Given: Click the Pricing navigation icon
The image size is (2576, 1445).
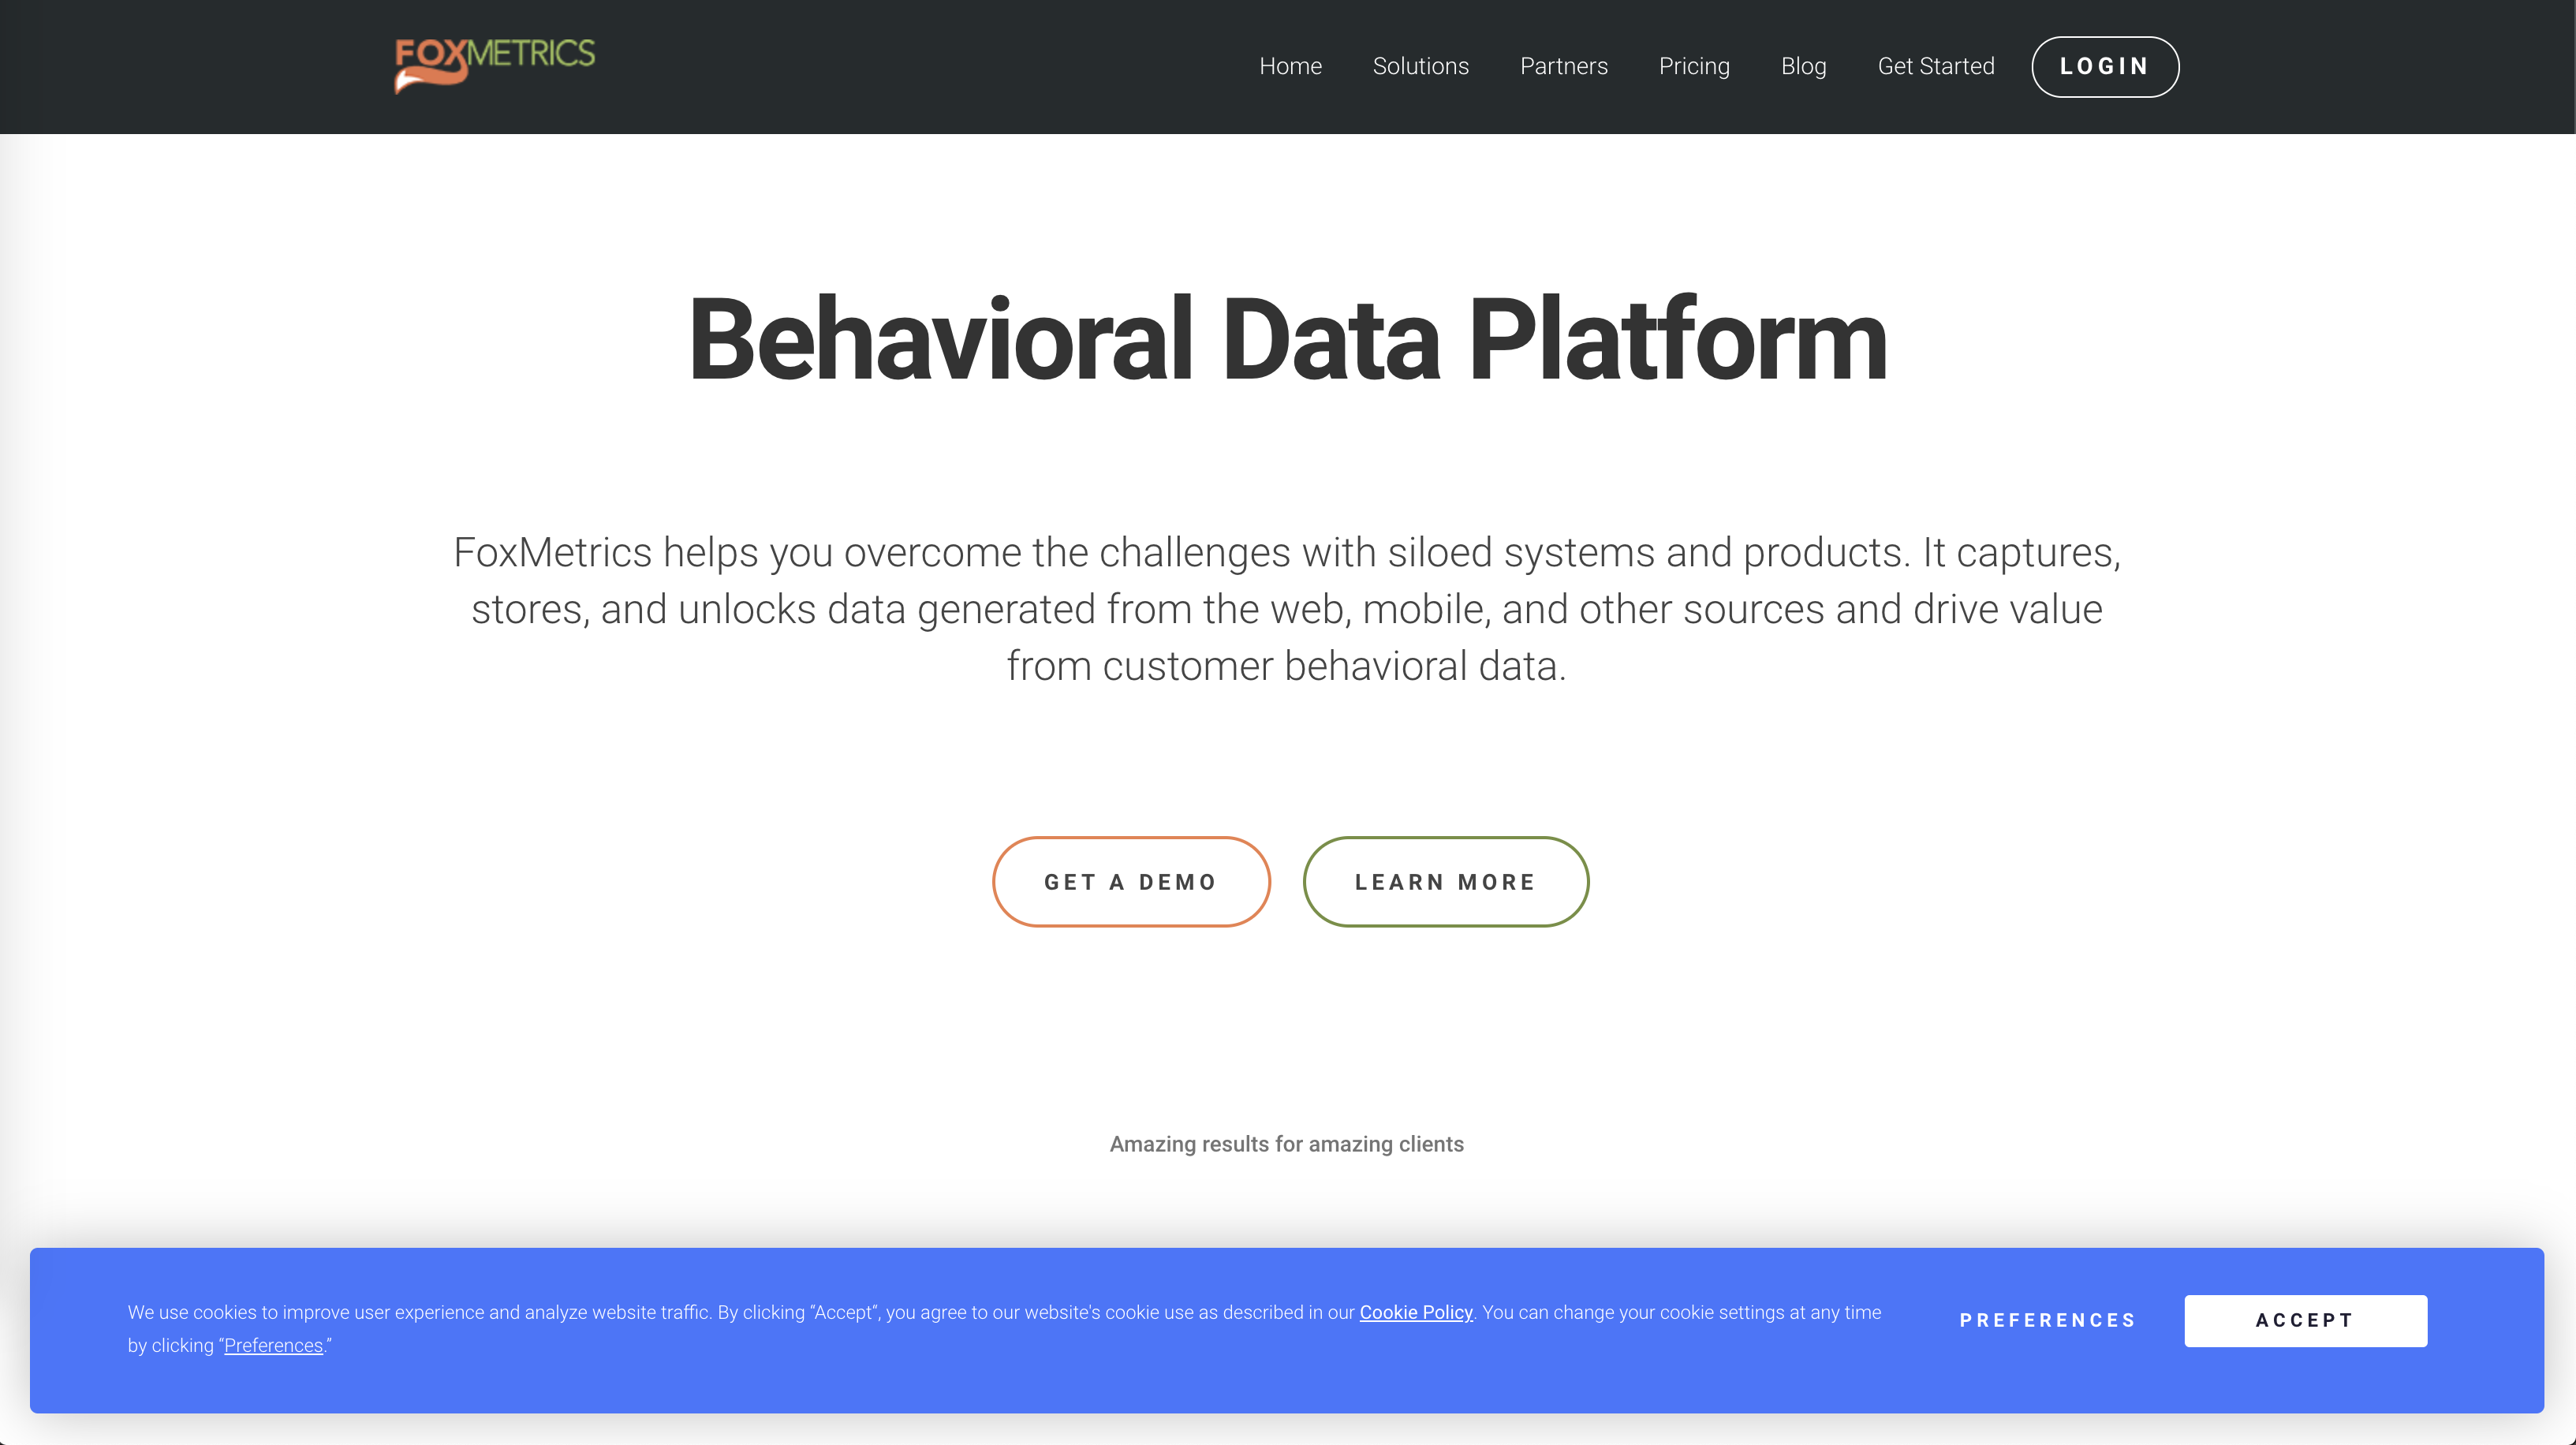Looking at the screenshot, I should [1693, 65].
